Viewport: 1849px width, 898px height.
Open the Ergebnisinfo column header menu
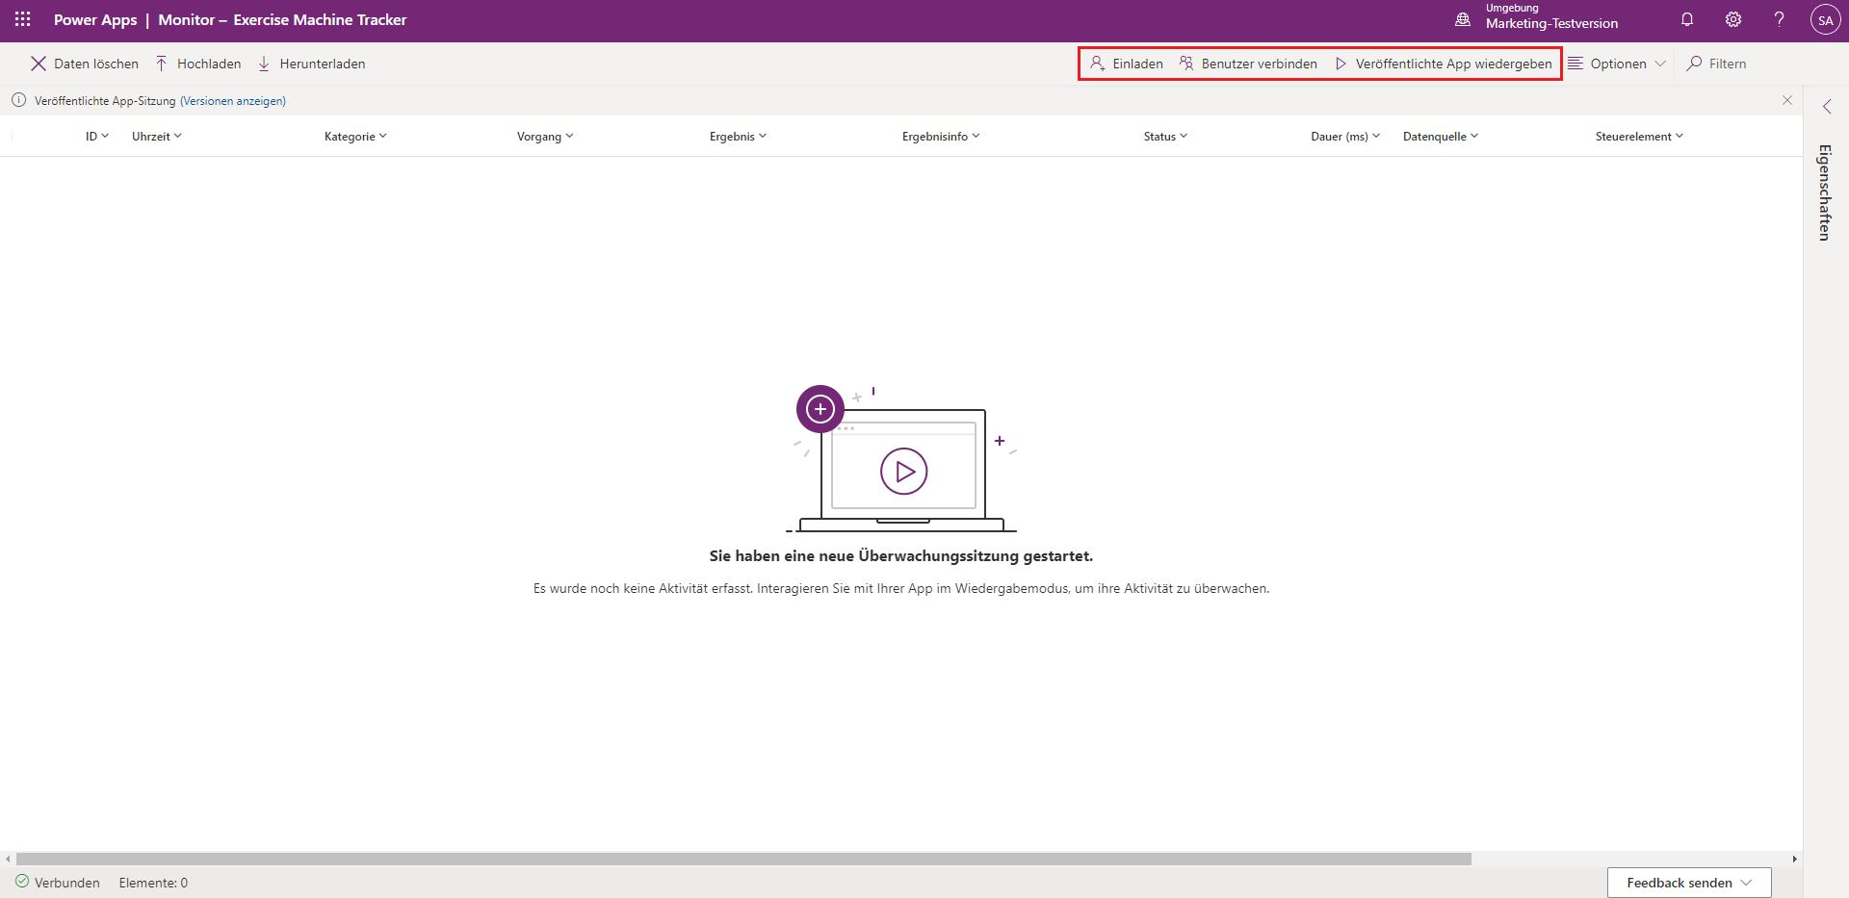point(941,137)
